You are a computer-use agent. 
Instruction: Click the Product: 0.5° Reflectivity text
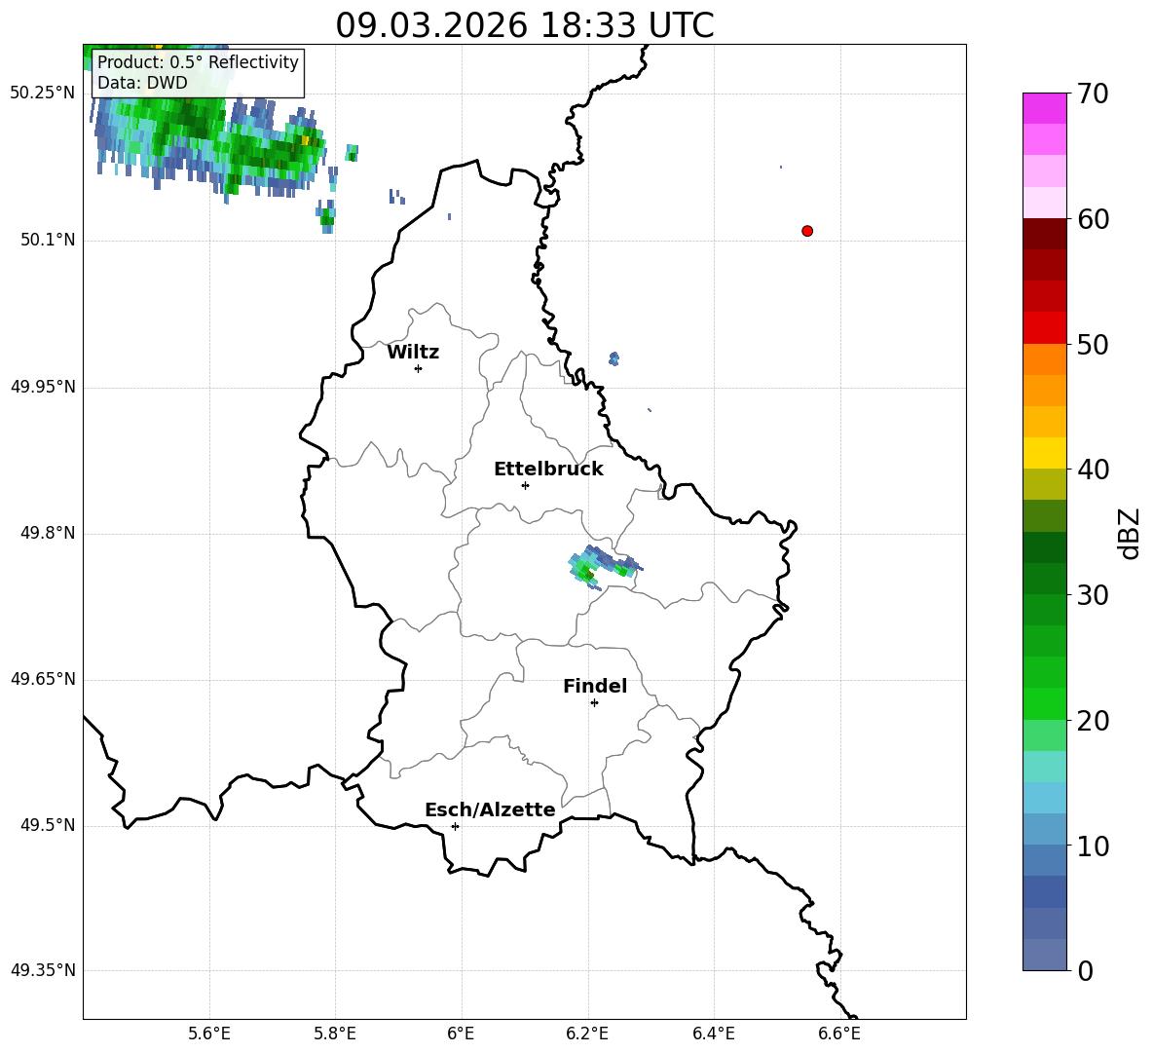click(198, 61)
